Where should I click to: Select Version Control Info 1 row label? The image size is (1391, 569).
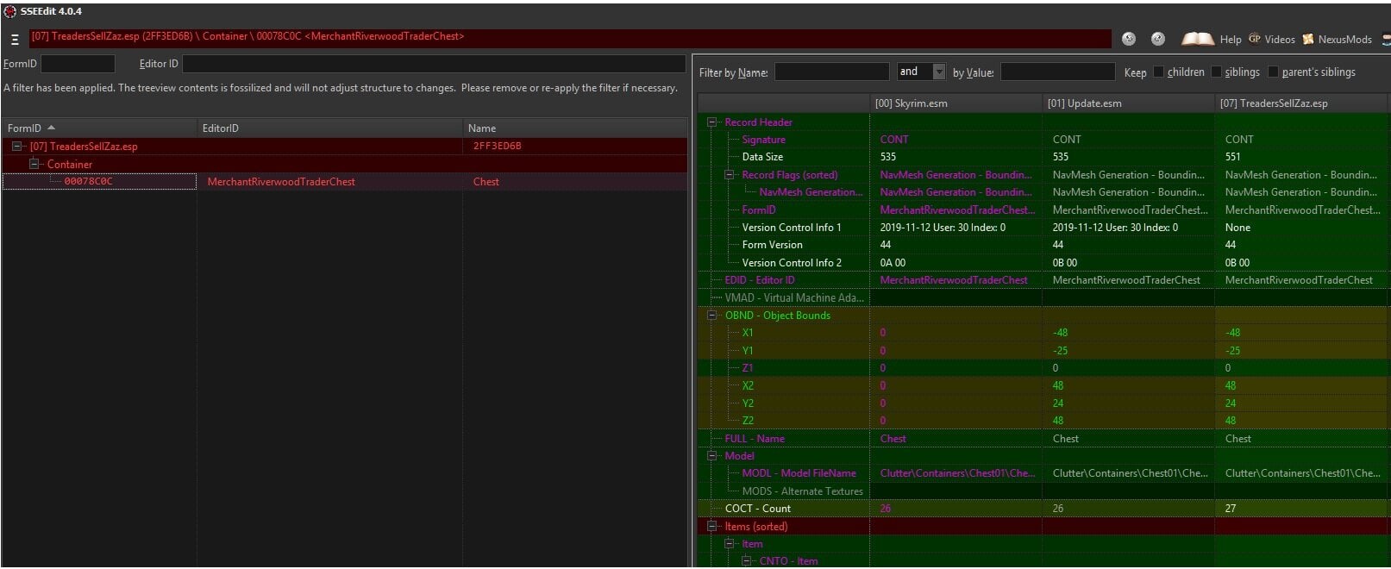(792, 228)
